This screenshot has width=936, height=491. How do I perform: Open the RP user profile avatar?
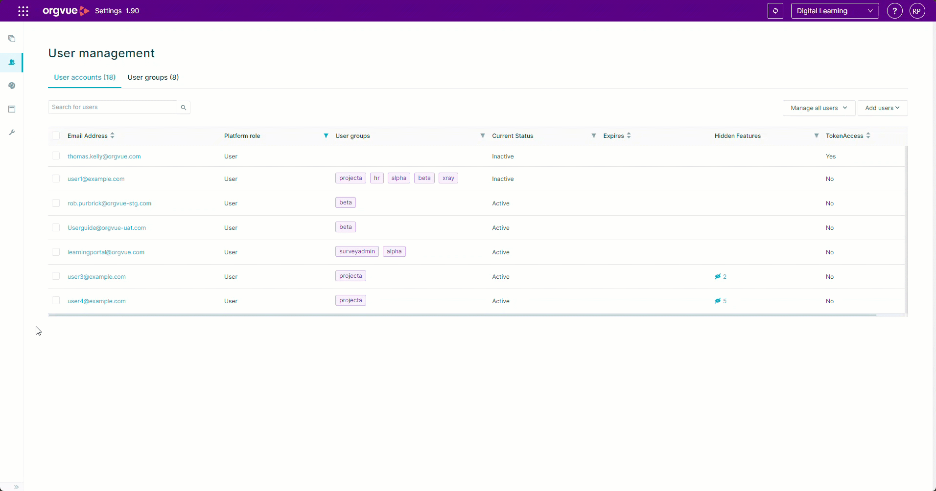point(917,11)
